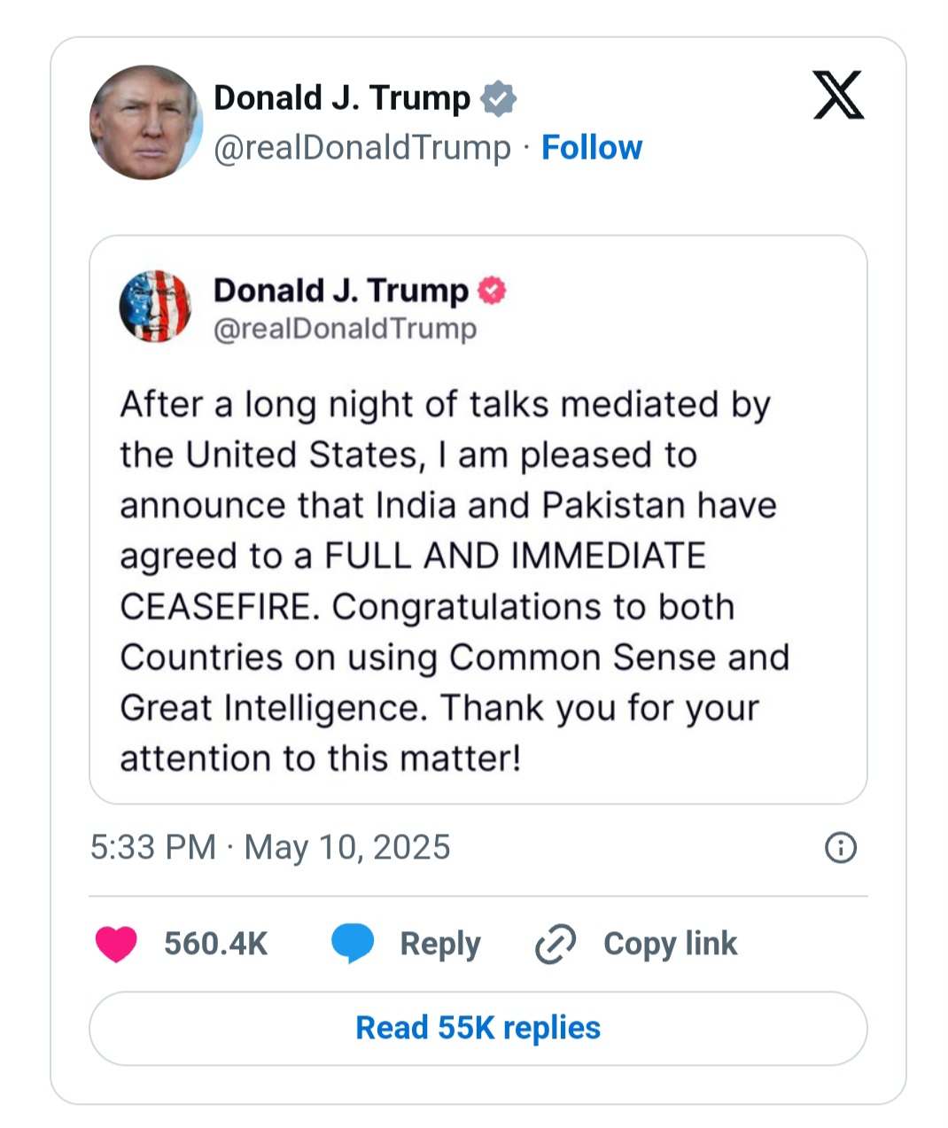
Task: Click the Follow link
Action: pyautogui.click(x=592, y=148)
